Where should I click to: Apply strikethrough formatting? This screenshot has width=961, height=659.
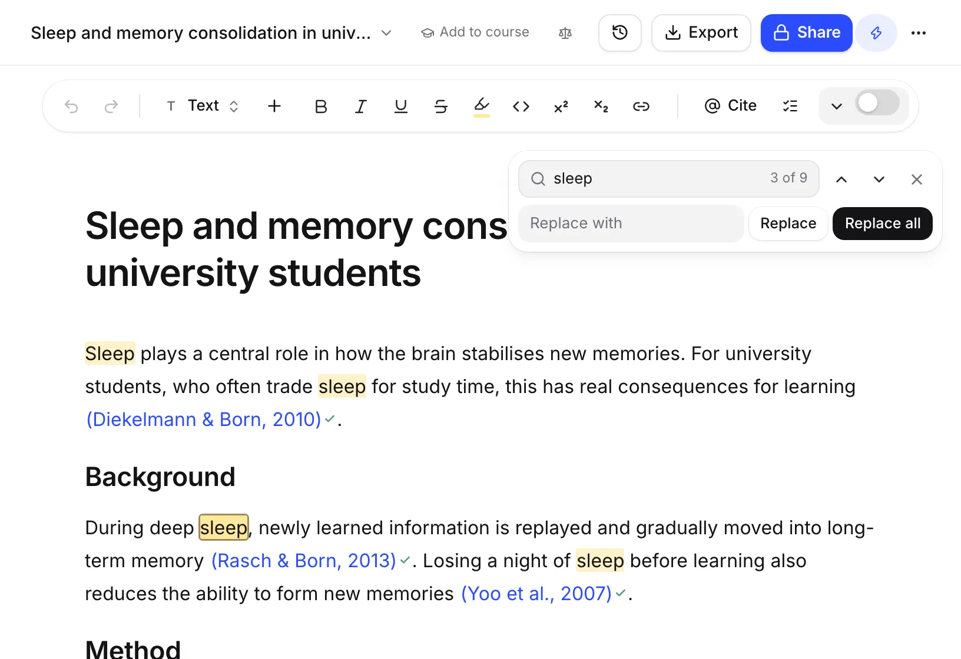point(441,106)
